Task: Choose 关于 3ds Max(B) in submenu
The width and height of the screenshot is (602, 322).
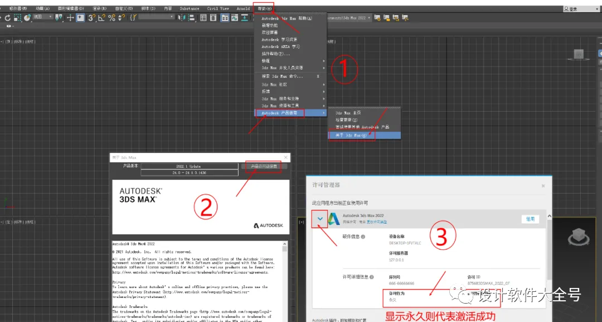Action: pyautogui.click(x=365, y=135)
